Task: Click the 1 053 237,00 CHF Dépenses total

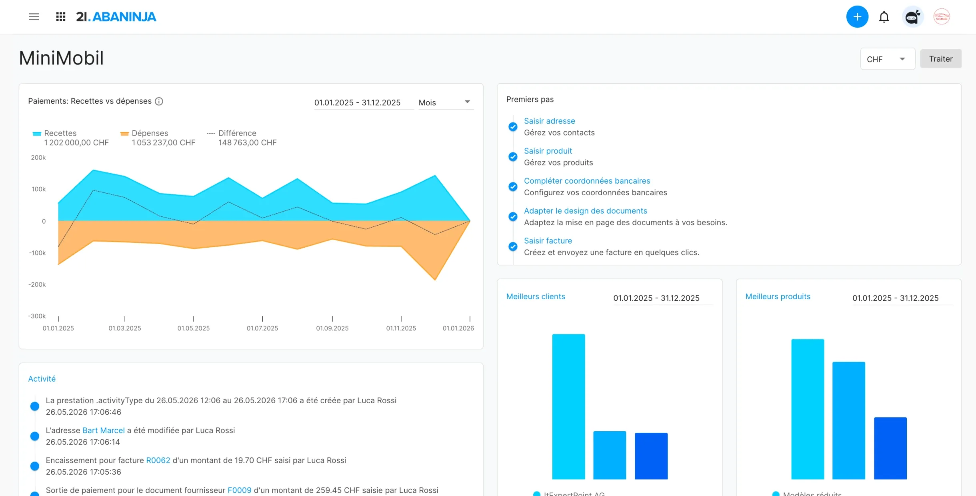Action: click(x=164, y=143)
